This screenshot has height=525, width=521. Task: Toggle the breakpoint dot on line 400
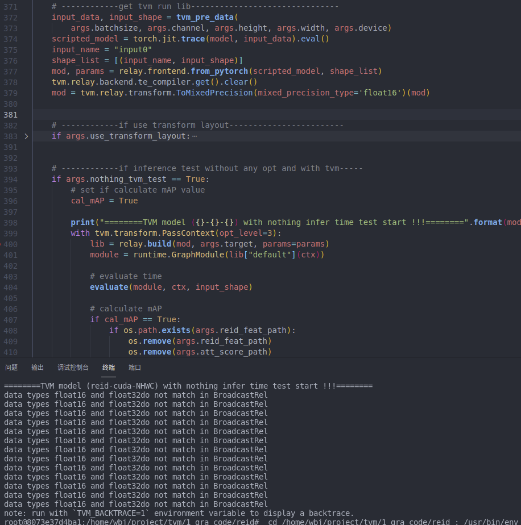click(2, 244)
